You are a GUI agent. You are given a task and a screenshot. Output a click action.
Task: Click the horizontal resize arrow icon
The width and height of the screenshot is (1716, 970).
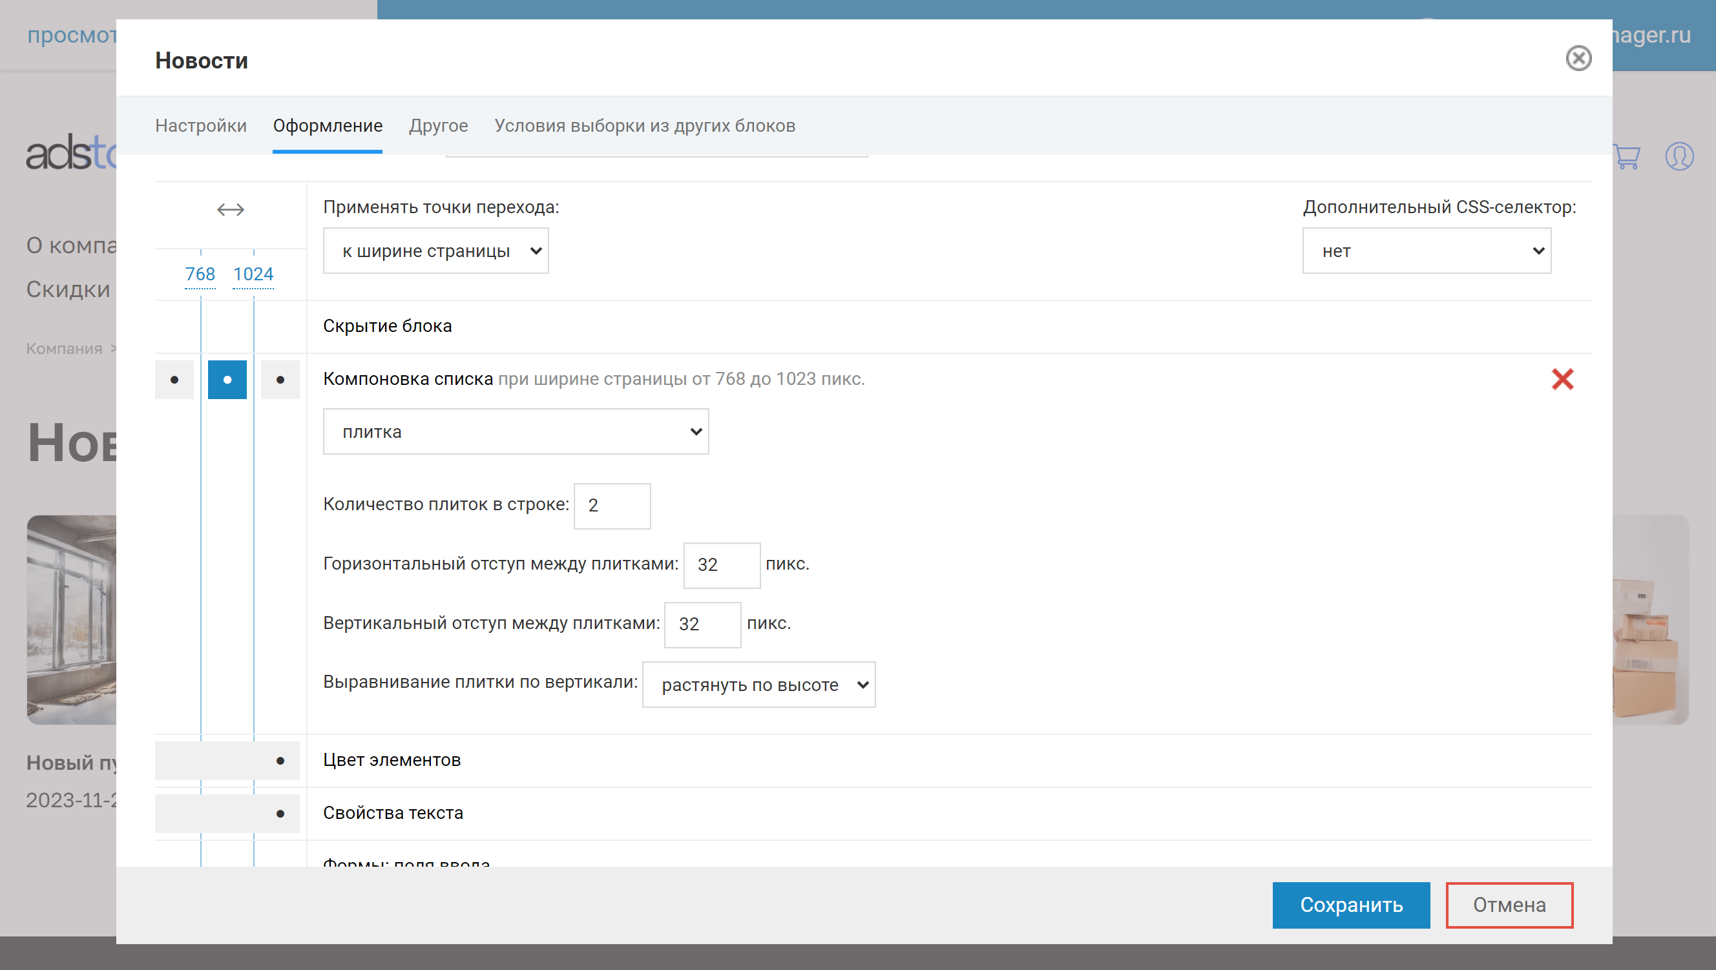(230, 210)
